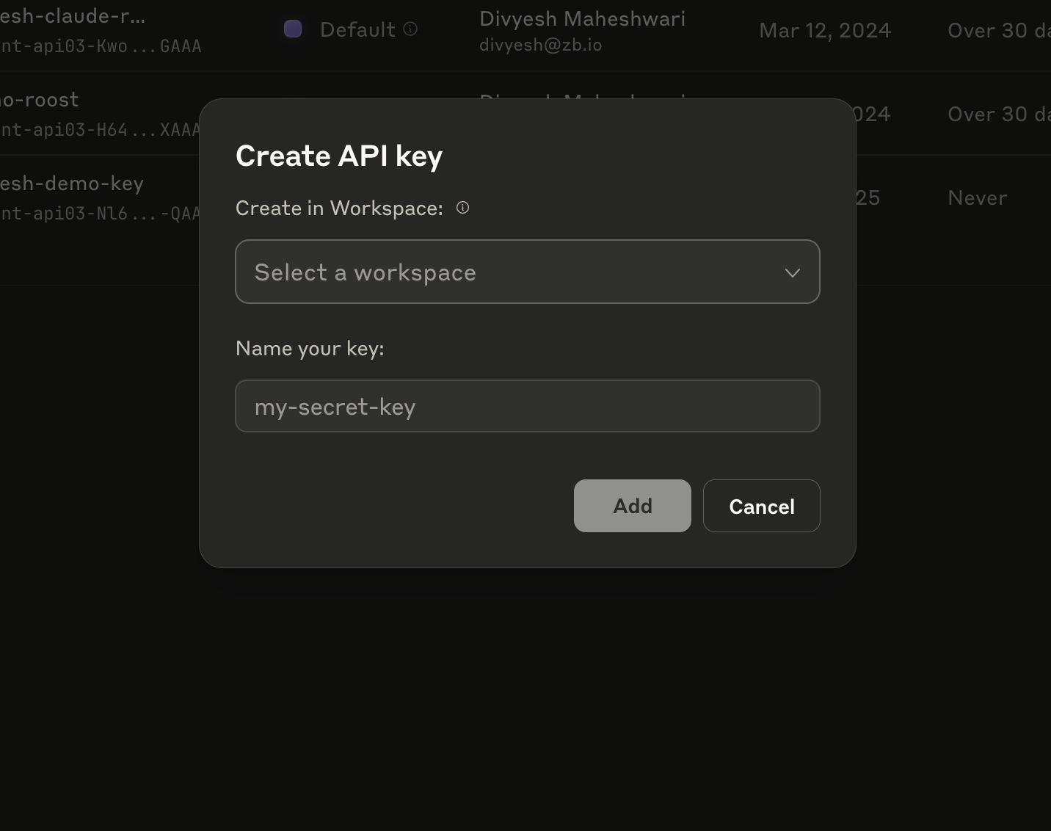
Task: Click the purple Default workspace badge icon
Action: tap(293, 29)
